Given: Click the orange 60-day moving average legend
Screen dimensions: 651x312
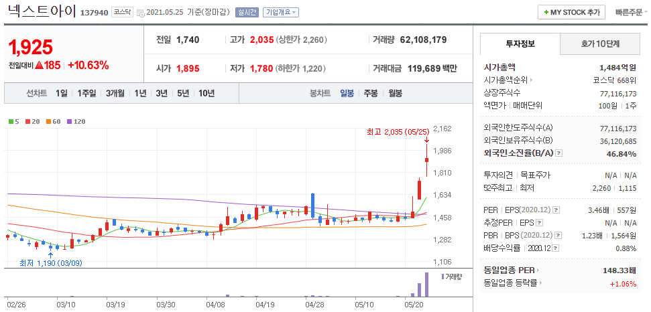Looking at the screenshot, I should click(53, 121).
